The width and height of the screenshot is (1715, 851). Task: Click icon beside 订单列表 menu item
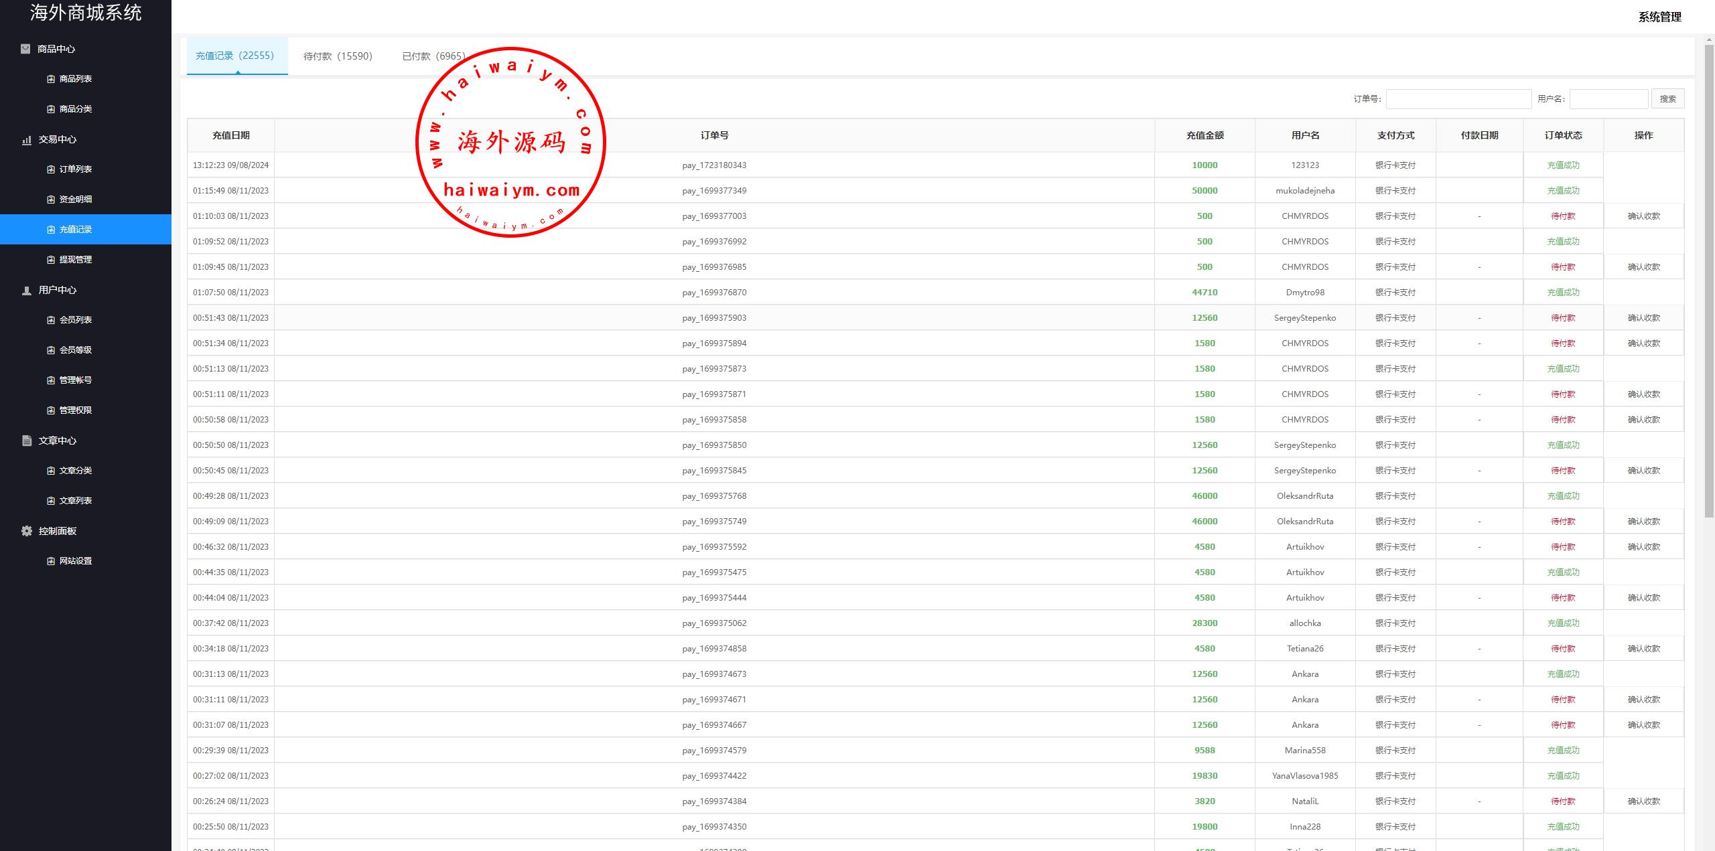[51, 169]
